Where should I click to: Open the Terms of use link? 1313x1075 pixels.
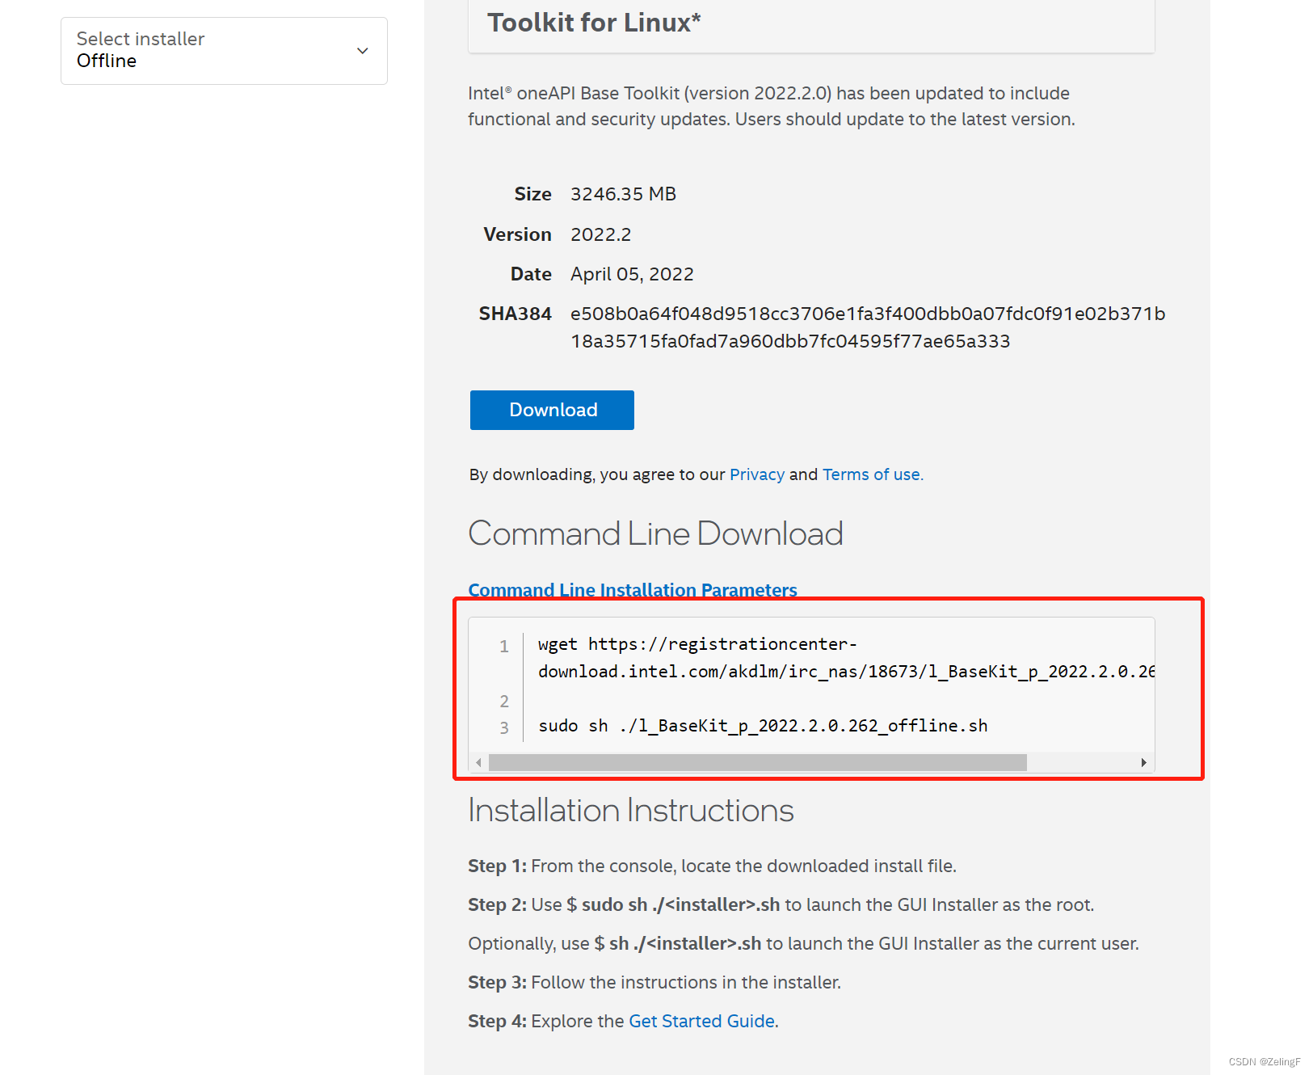point(873,474)
